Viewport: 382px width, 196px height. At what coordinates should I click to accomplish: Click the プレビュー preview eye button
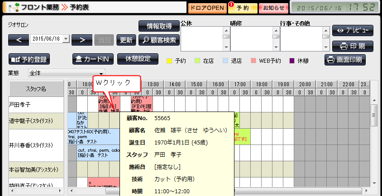click(x=353, y=30)
